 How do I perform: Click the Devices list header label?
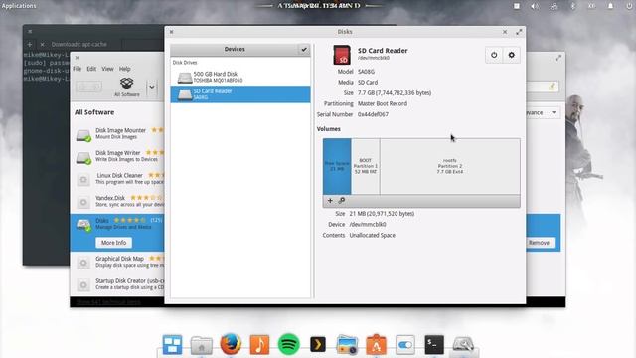coord(235,49)
